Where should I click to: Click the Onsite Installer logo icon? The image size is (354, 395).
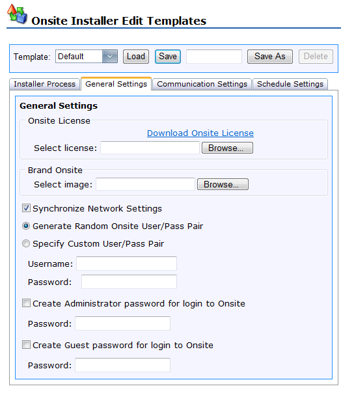coord(17,14)
